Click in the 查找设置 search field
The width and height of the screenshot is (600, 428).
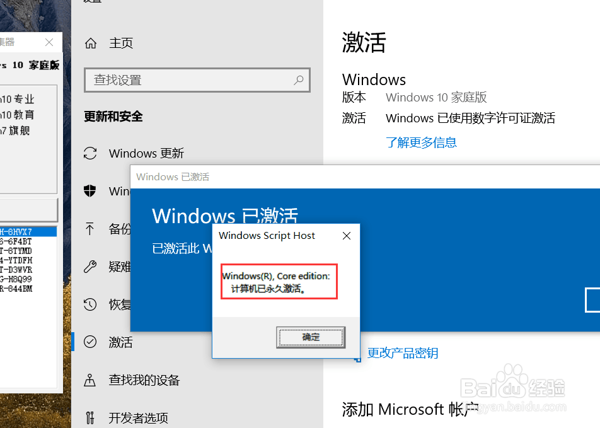tap(197, 80)
